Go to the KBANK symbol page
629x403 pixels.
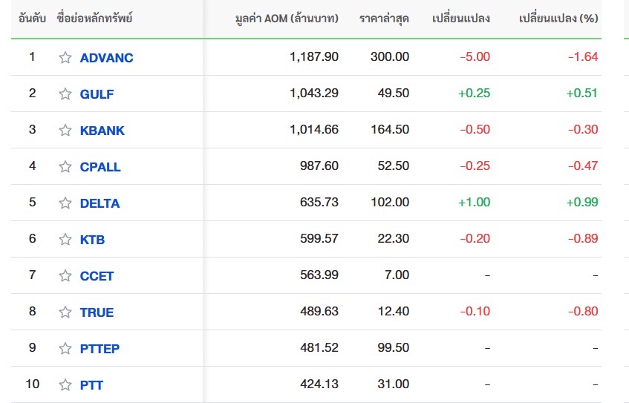[102, 130]
